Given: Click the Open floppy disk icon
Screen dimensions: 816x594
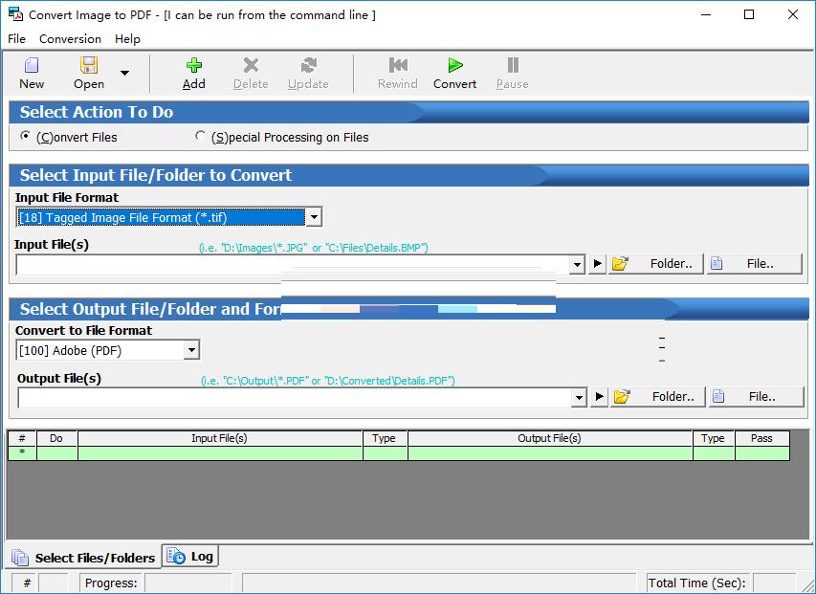Looking at the screenshot, I should point(89,65).
